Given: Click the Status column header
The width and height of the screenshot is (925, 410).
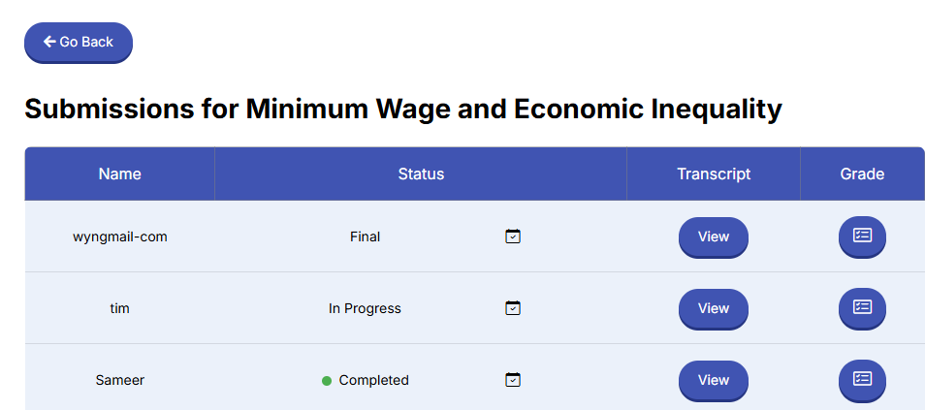Looking at the screenshot, I should (x=421, y=174).
